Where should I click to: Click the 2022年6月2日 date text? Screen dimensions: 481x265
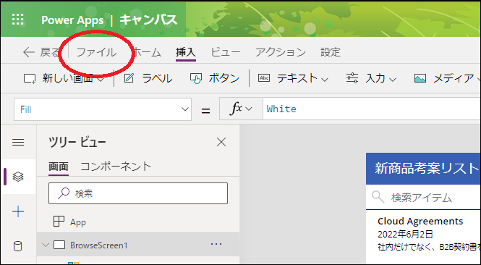pos(405,235)
